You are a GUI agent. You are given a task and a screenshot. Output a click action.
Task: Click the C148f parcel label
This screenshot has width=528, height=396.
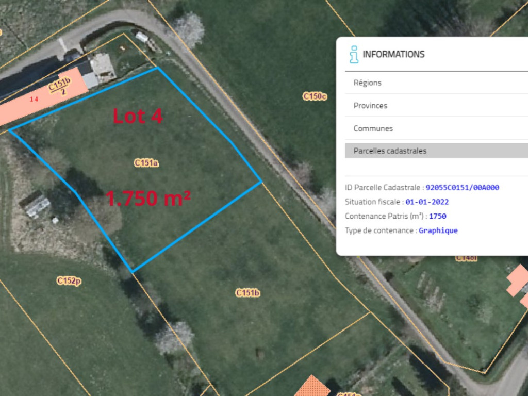(x=466, y=258)
